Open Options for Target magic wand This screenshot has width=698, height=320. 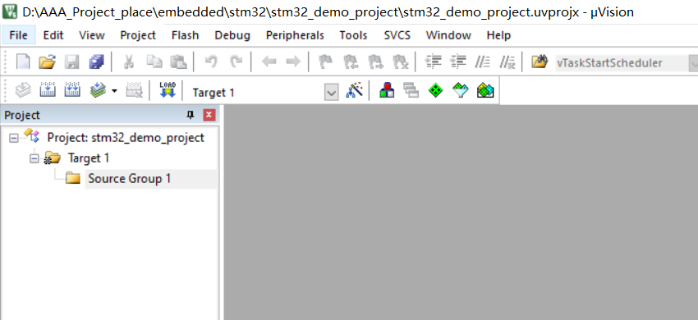click(x=355, y=91)
